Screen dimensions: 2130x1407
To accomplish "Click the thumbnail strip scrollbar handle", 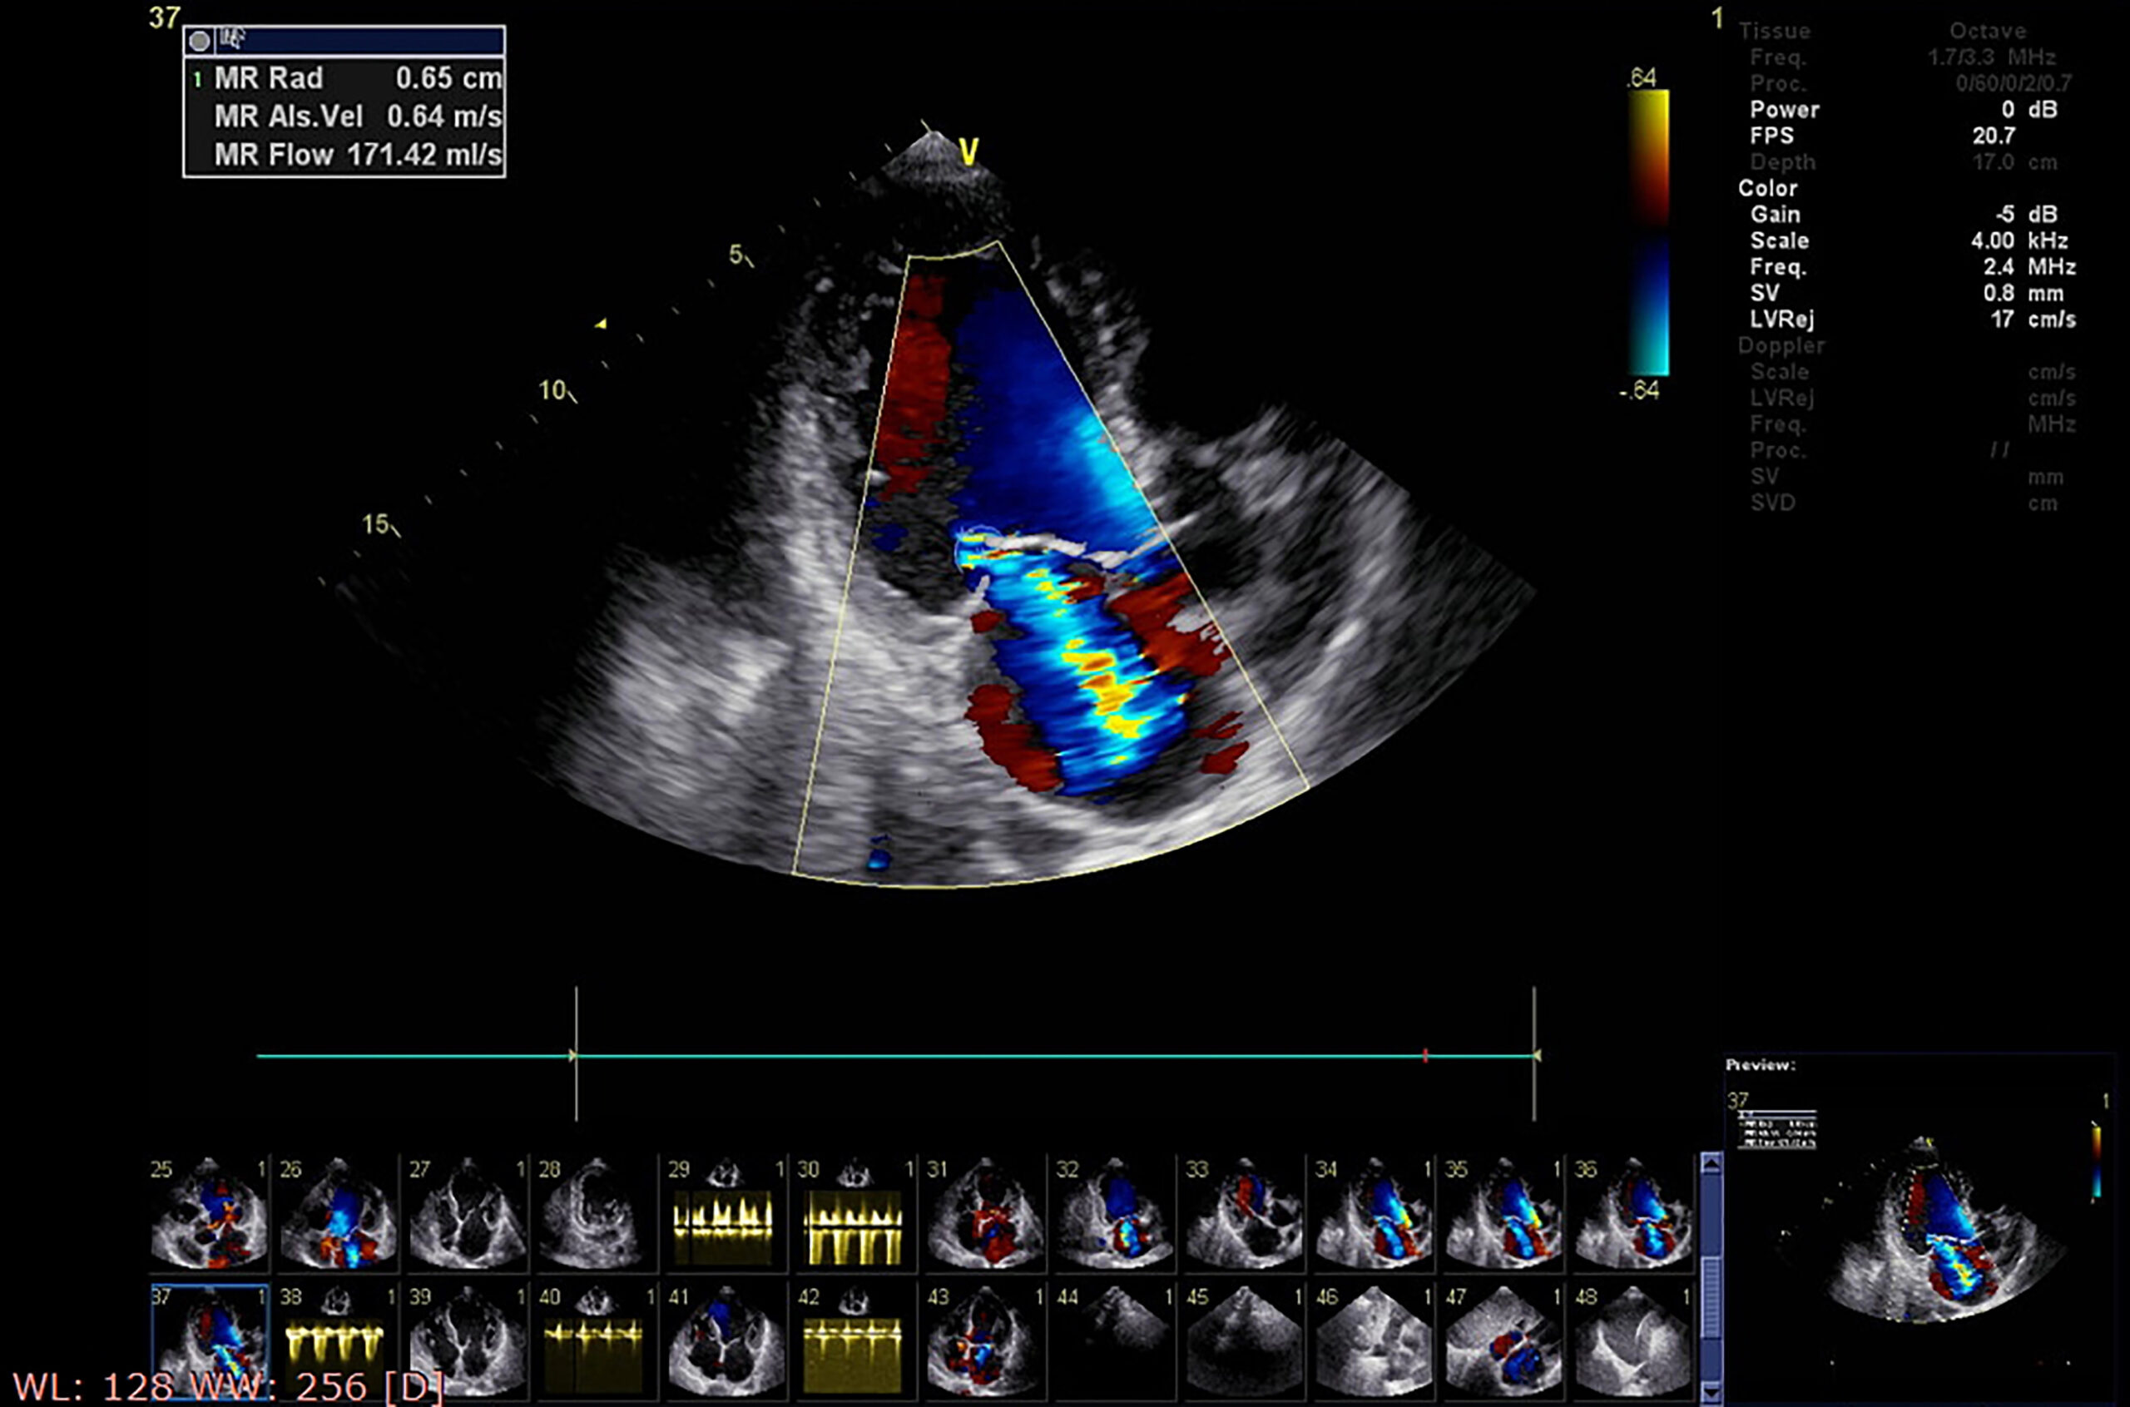I will [1711, 1296].
